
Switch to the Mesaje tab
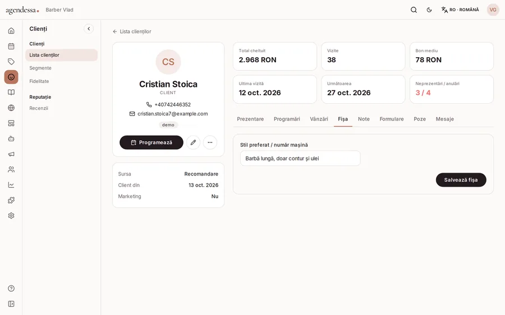click(x=444, y=119)
